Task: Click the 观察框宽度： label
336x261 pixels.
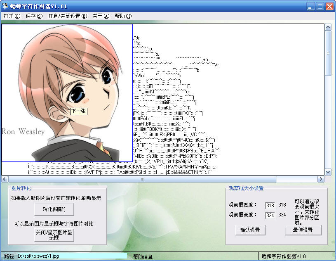Action: click(x=242, y=204)
